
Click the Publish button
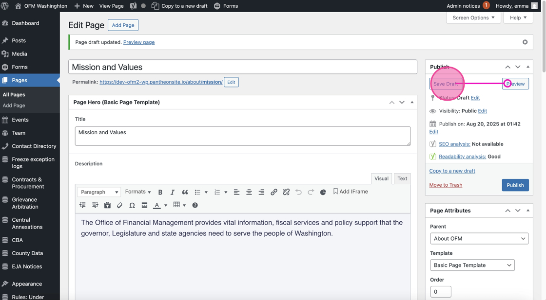(x=515, y=185)
